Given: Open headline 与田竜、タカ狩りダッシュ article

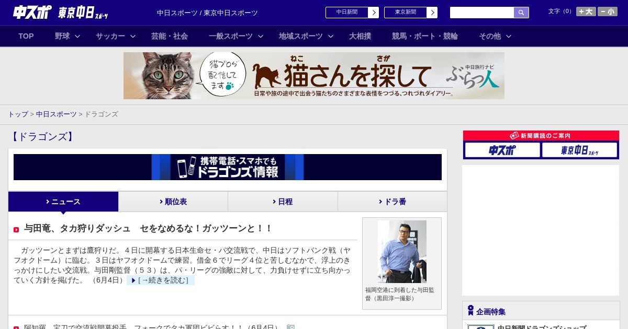Looking at the screenshot, I should (148, 228).
